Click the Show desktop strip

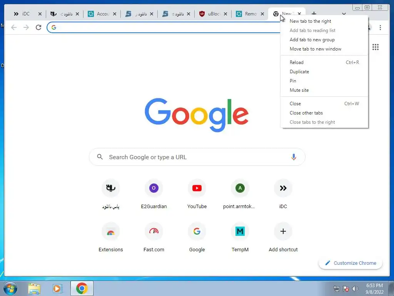click(x=391, y=288)
